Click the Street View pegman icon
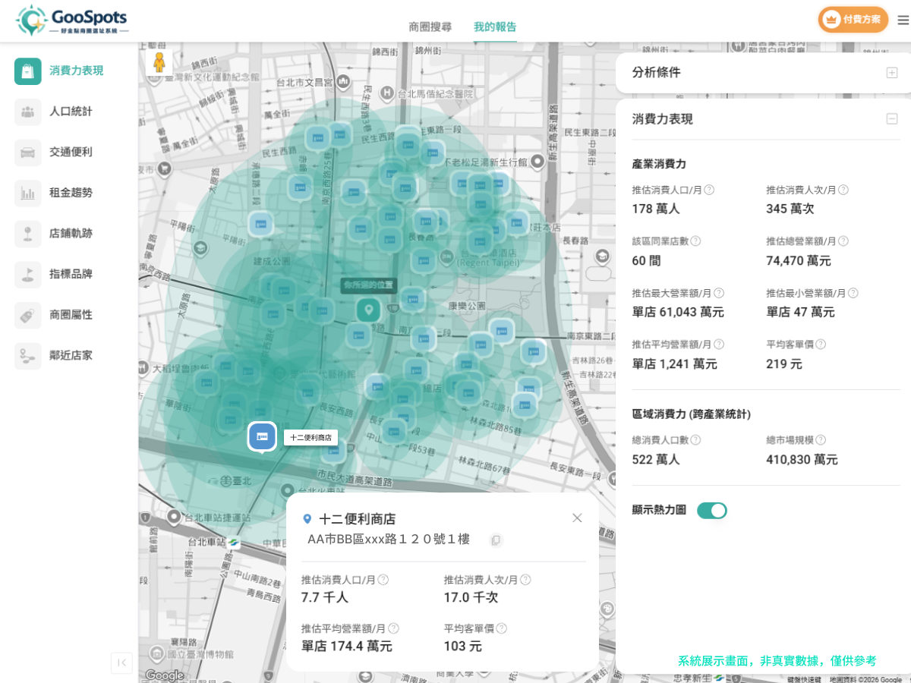 pos(159,62)
